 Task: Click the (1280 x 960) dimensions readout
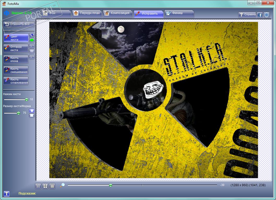coord(239,185)
